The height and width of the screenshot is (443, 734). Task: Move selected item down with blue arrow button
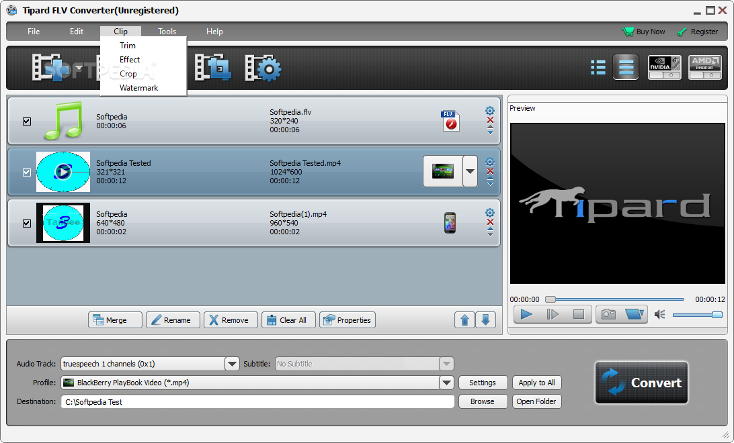[485, 320]
